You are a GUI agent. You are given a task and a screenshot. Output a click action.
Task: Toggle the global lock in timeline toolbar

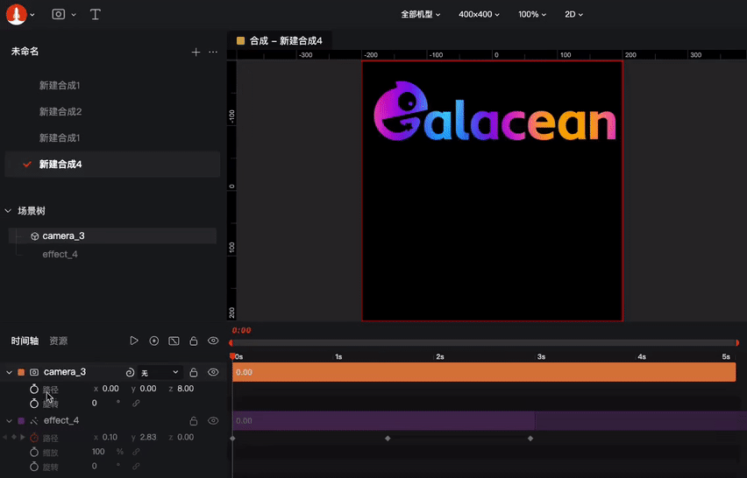coord(194,341)
